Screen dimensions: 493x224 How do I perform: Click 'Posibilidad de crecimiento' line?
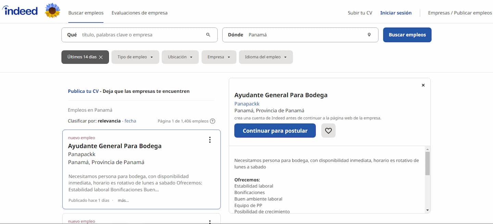coord(262,212)
